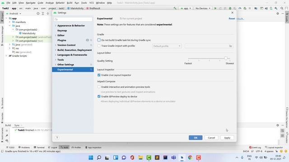The image size is (289, 162).
Task: Open the Terminal tool window tab
Action: [39, 147]
